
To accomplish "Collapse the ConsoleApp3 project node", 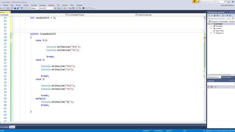I will click(x=209, y=24).
